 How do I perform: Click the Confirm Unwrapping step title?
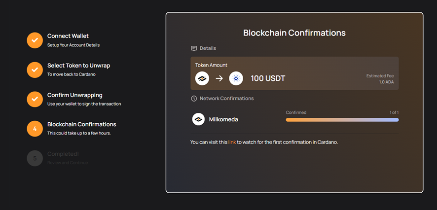[x=75, y=95]
